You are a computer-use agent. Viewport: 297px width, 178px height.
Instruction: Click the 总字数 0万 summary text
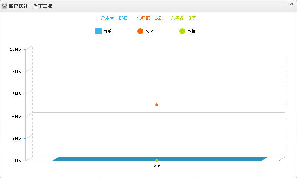click(x=183, y=18)
